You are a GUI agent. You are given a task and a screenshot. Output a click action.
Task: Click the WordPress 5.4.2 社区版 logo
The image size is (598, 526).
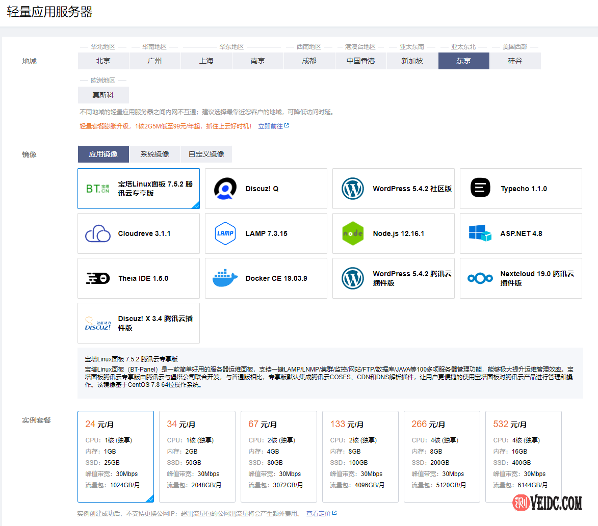coord(352,189)
